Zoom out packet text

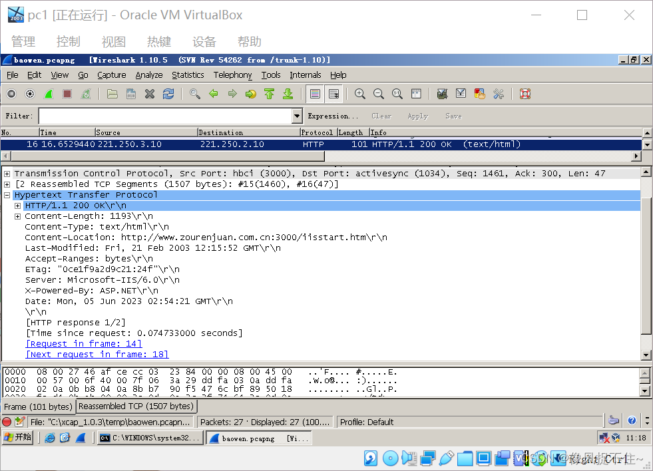pos(379,94)
